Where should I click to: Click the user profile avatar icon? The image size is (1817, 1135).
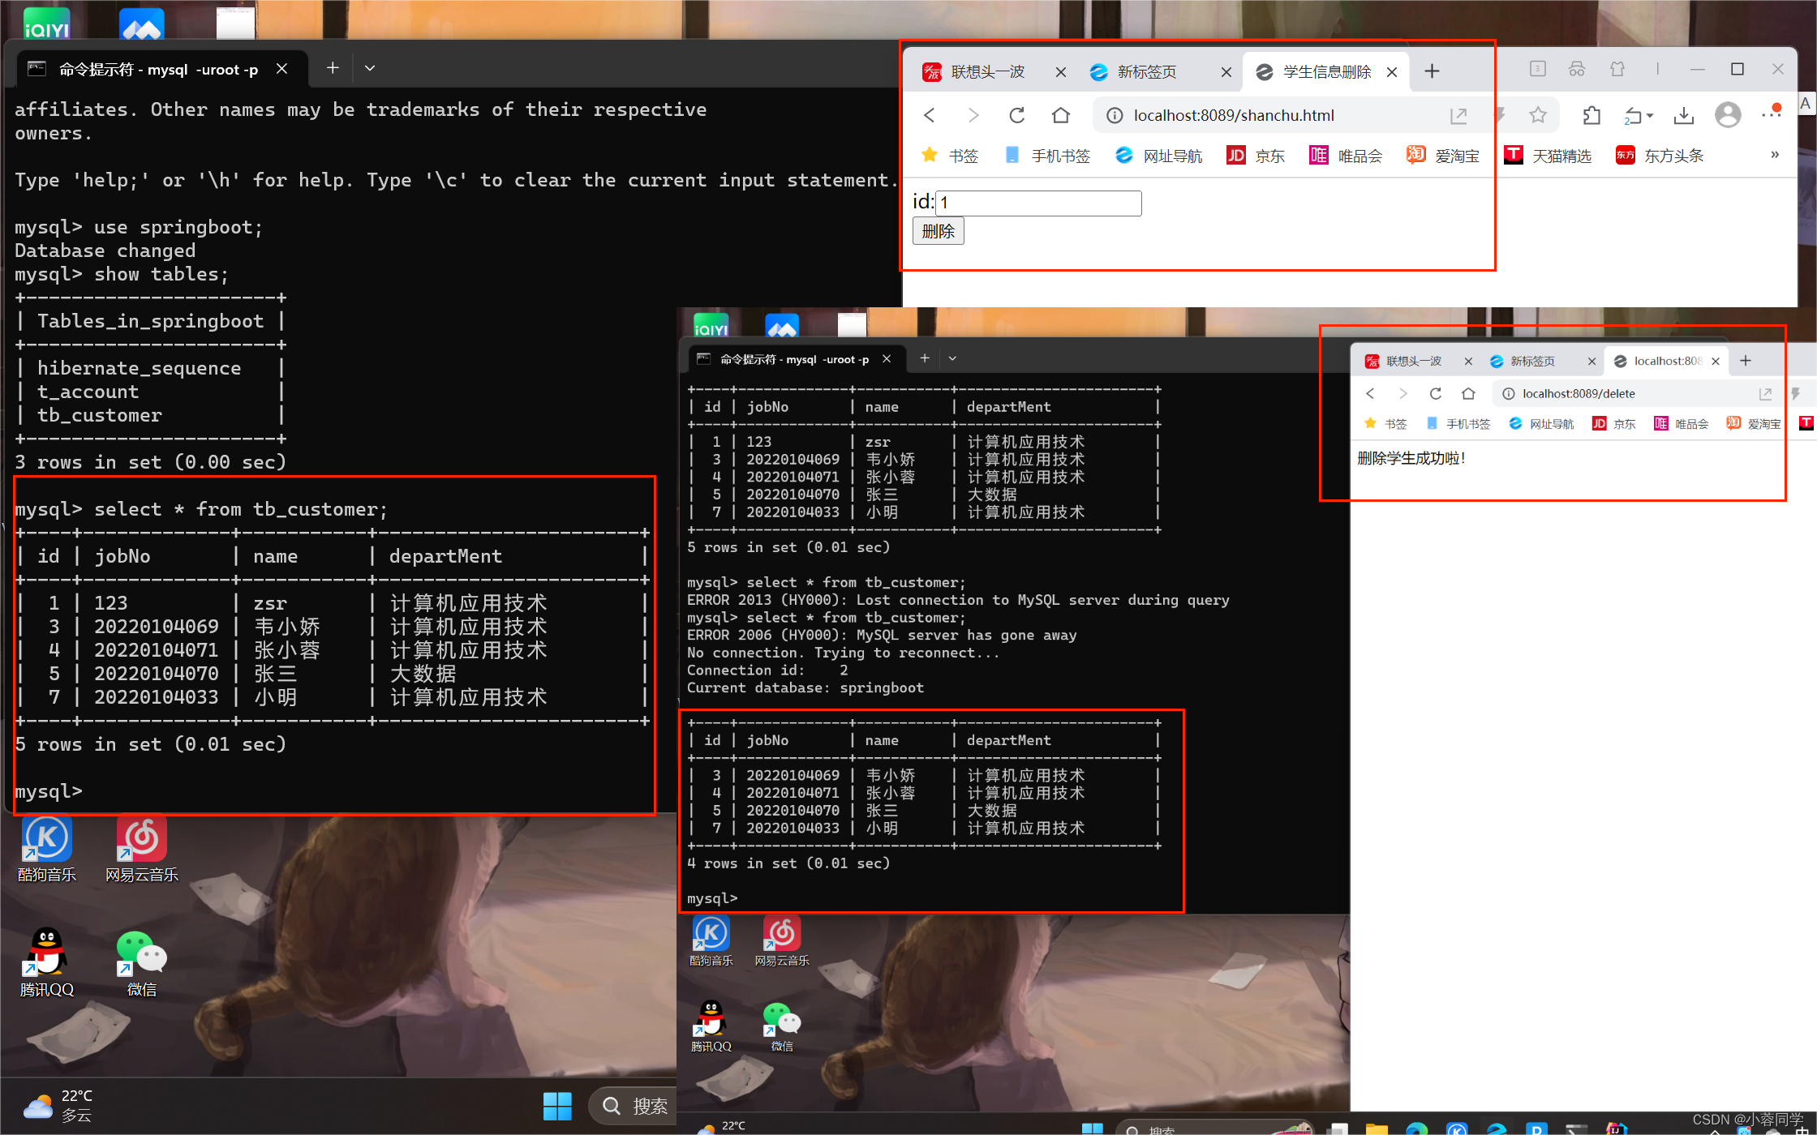1728,115
